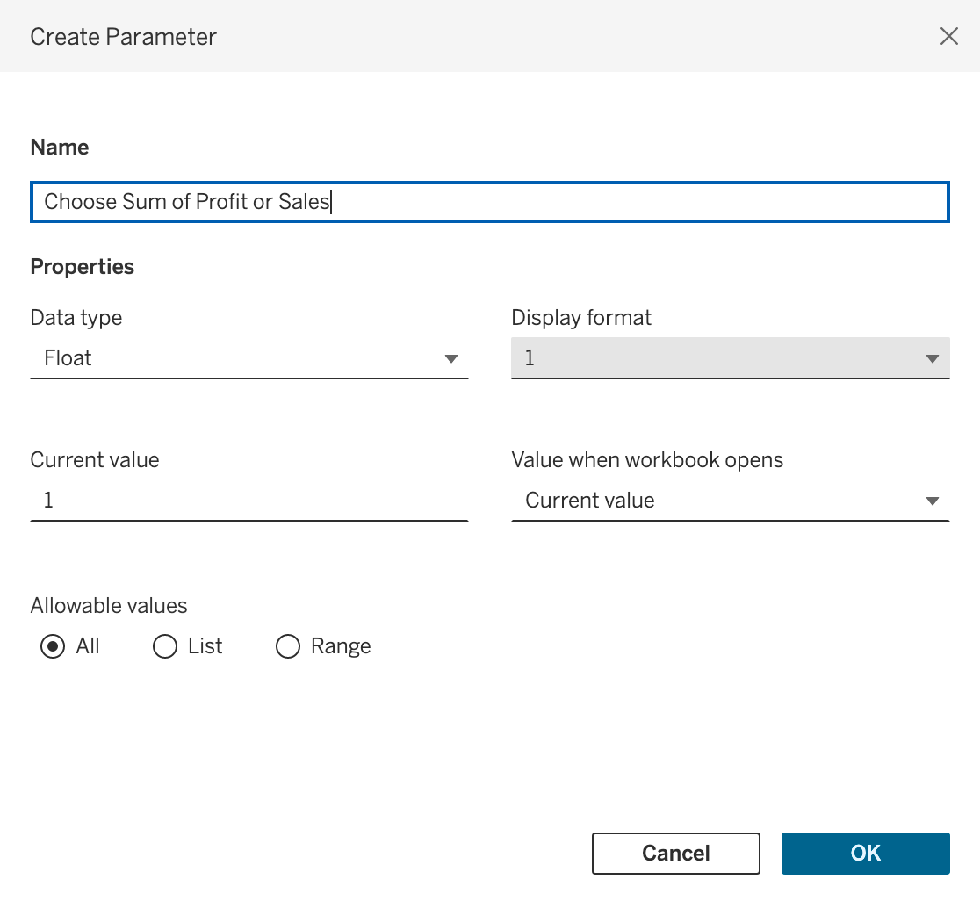This screenshot has height=901, width=980.
Task: Click inside the Name text field
Action: 489,202
